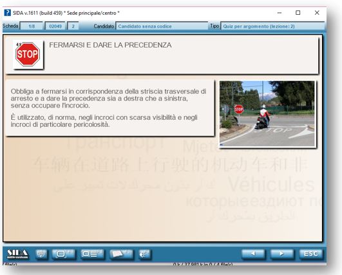Open the globe language button
The height and width of the screenshot is (275, 342).
point(41,254)
